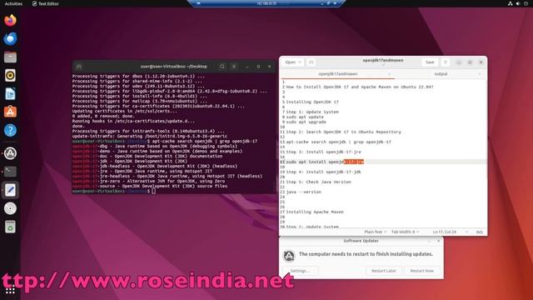This screenshot has height=300, width=533.
Task: Click 'Installing Apache Maven' heading line
Action: pyautogui.click(x=315, y=212)
